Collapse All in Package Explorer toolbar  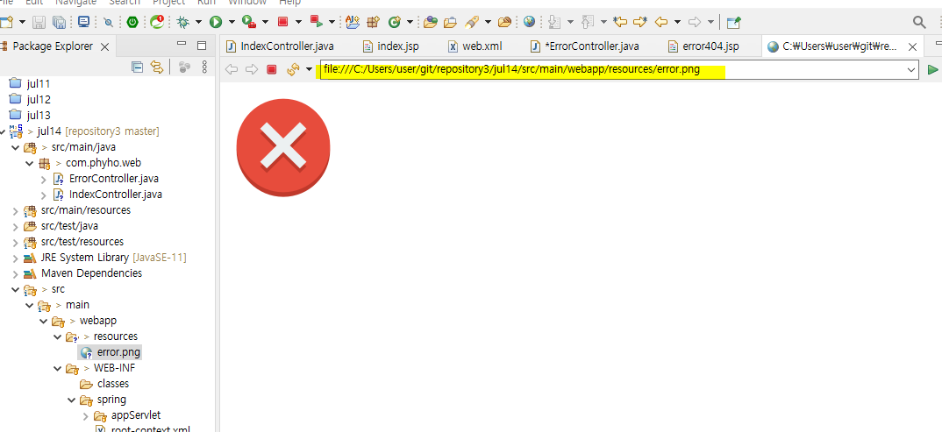coord(137,67)
